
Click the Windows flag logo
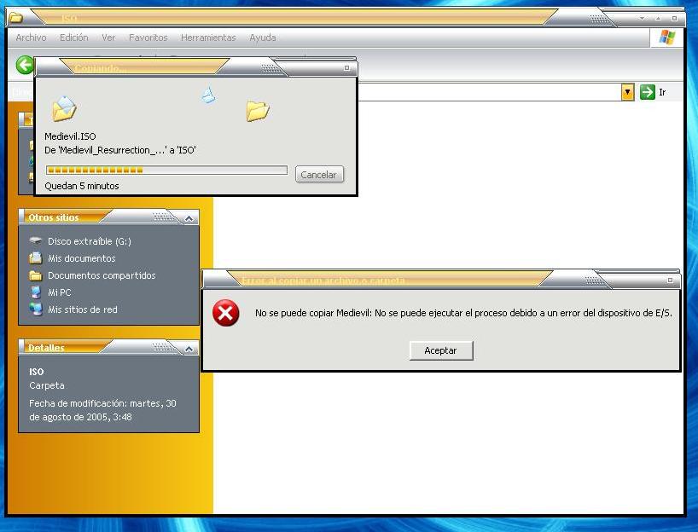(666, 38)
